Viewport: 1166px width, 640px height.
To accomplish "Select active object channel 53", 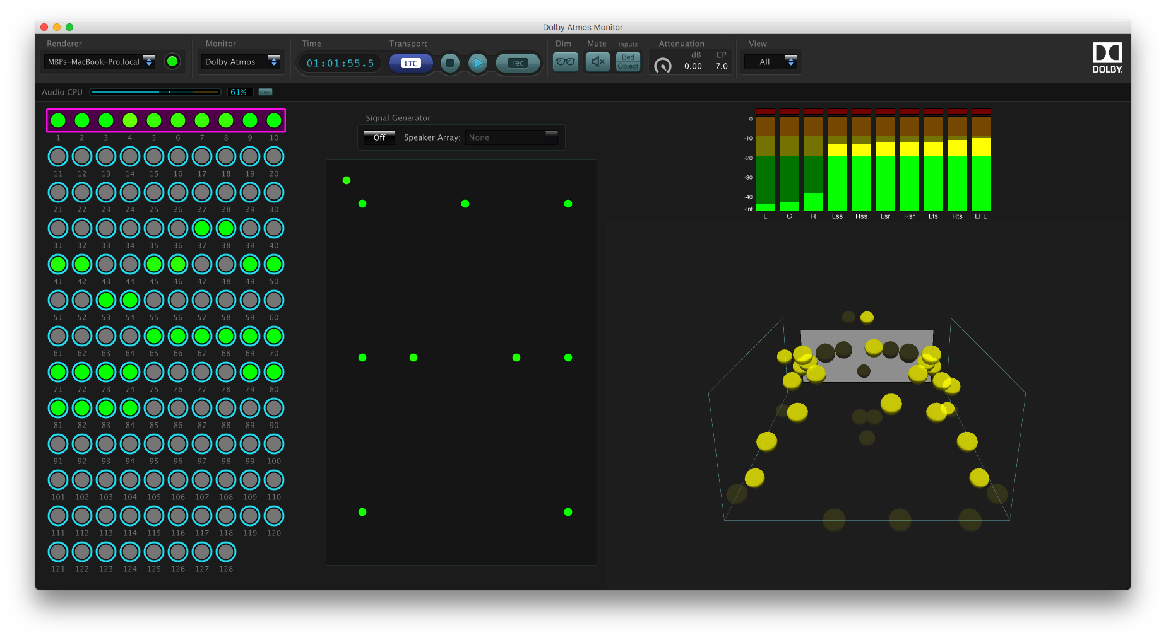I will [106, 300].
